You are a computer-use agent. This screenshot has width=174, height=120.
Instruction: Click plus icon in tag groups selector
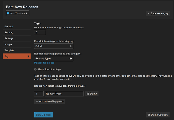tap(71, 58)
